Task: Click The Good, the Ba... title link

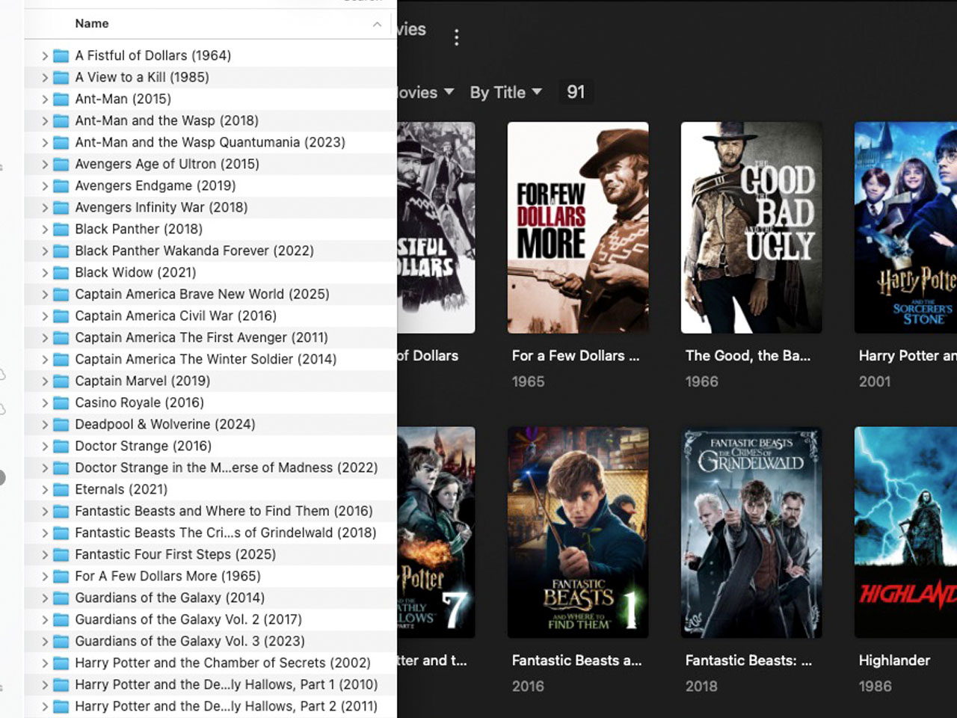Action: 748,356
